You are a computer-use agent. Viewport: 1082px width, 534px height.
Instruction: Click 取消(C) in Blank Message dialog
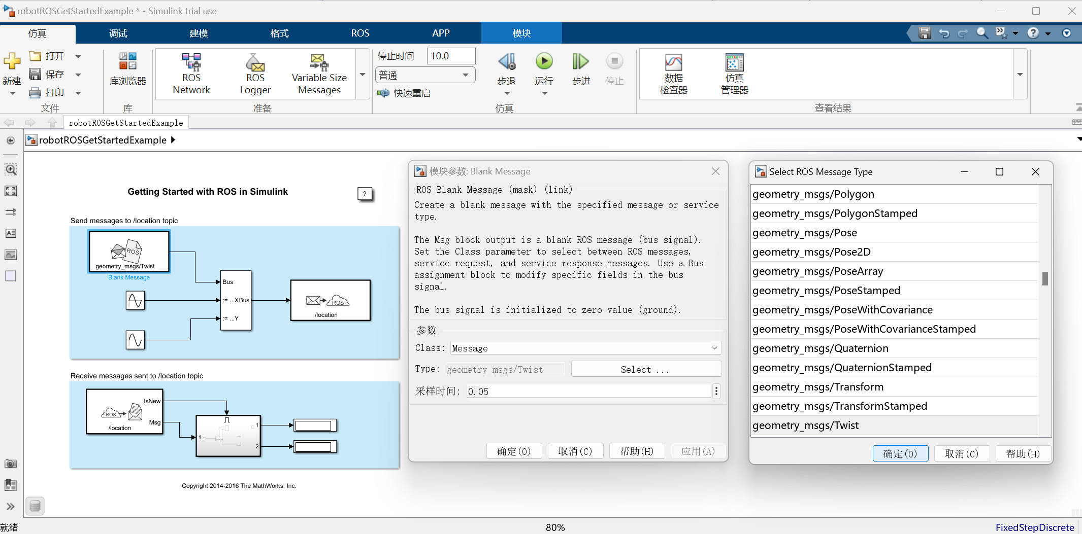575,451
